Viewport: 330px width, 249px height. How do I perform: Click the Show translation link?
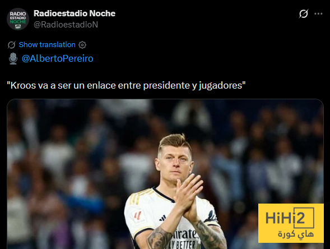47,45
